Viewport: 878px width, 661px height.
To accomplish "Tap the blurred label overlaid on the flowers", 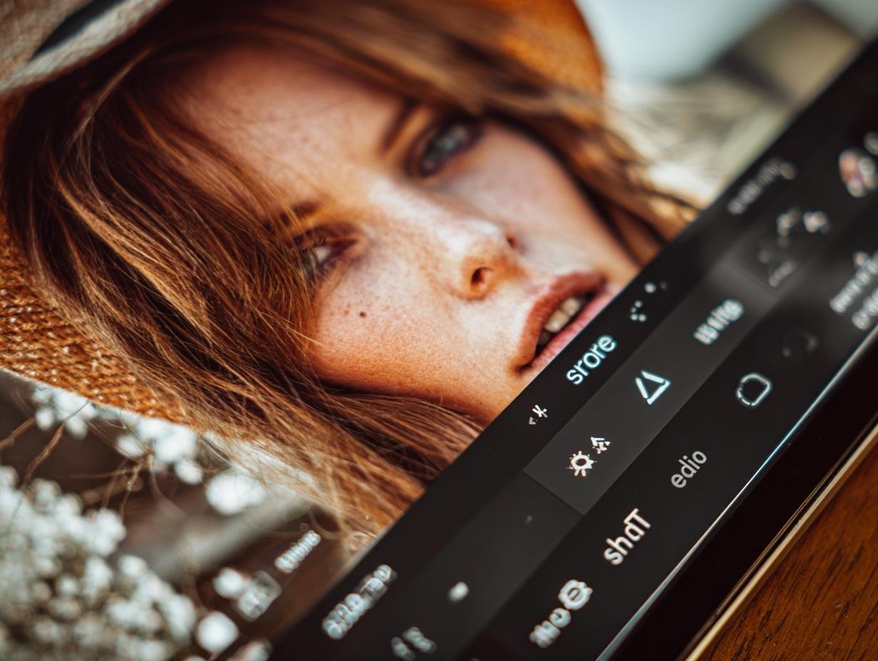I will (x=297, y=551).
